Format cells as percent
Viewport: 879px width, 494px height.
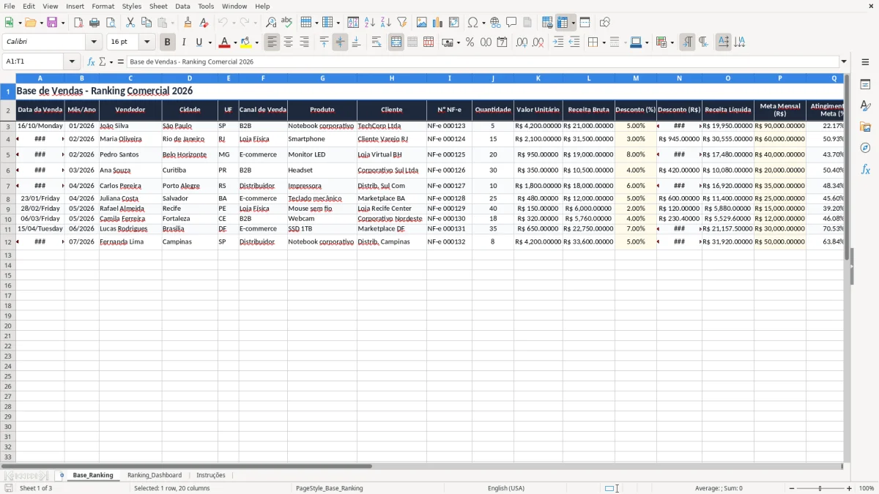point(470,42)
